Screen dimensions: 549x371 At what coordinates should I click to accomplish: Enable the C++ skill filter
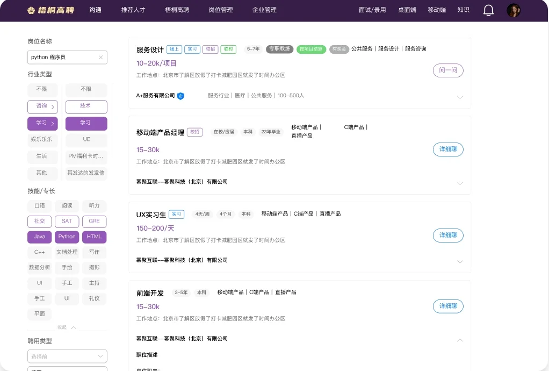pyautogui.click(x=39, y=252)
